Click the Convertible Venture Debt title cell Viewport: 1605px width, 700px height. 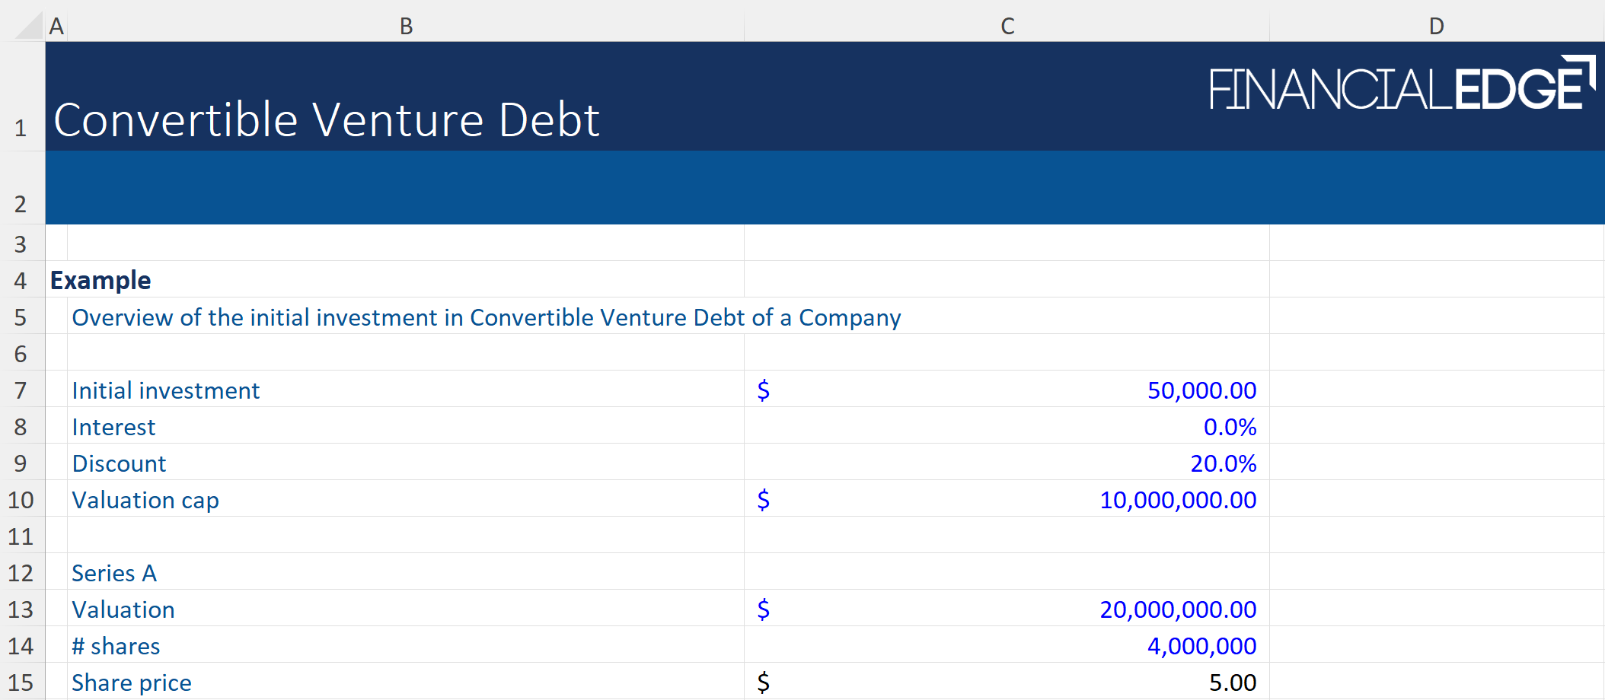click(327, 119)
